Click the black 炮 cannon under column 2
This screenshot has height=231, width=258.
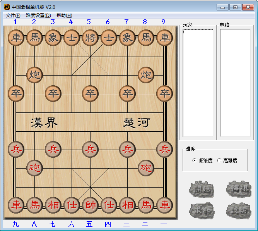(34, 75)
